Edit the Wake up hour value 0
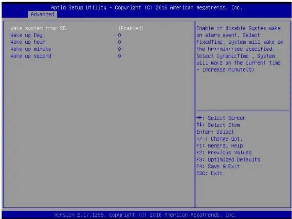This screenshot has width=292, height=219. [x=119, y=42]
